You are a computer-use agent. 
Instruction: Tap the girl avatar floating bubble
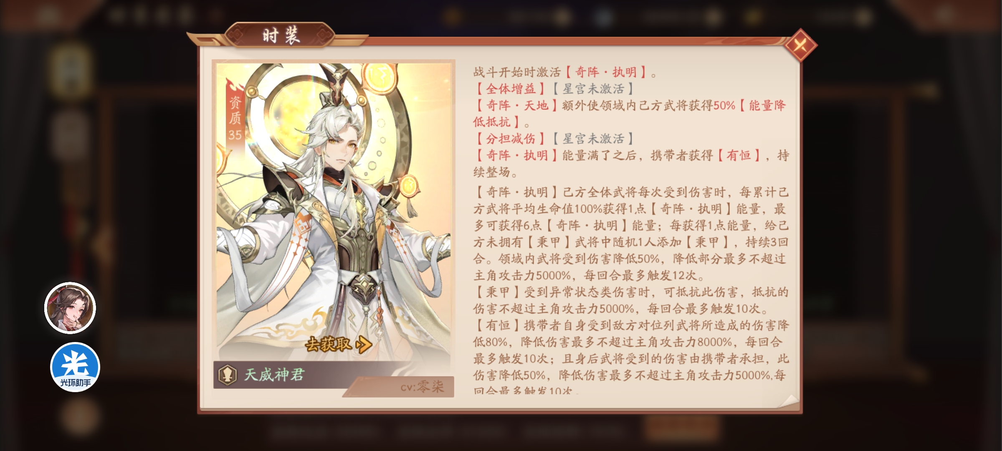[x=70, y=308]
